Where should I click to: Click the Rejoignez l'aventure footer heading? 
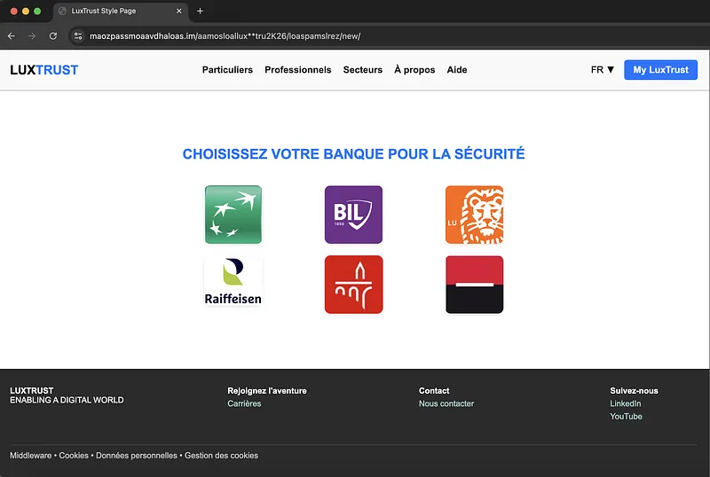[x=267, y=391]
